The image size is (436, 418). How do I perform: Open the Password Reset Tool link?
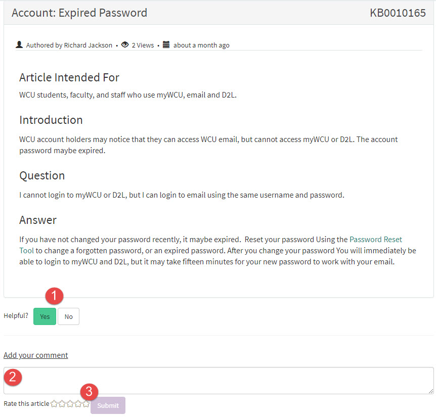point(375,240)
